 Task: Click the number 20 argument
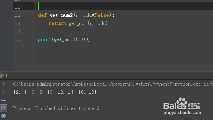click(x=80, y=39)
